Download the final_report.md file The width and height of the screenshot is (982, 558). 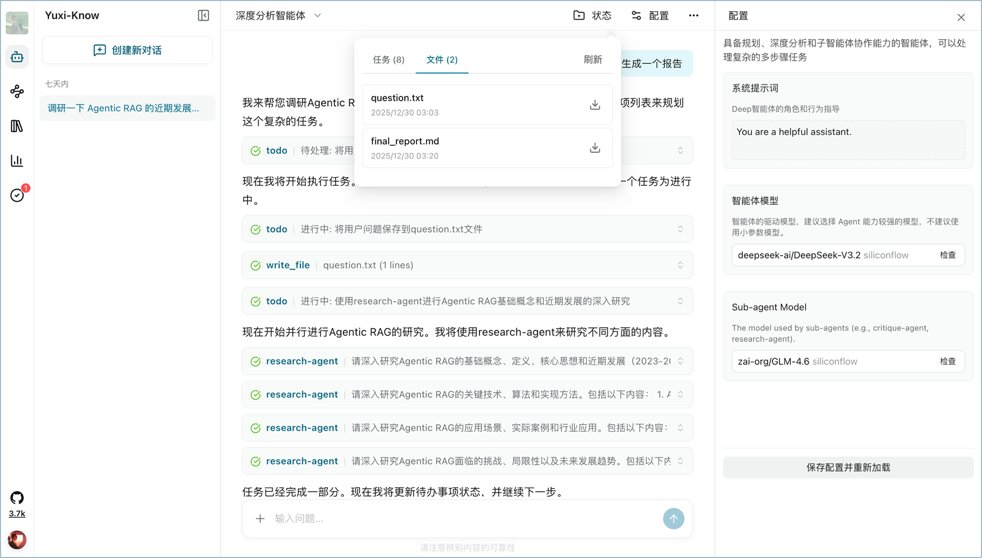[595, 148]
